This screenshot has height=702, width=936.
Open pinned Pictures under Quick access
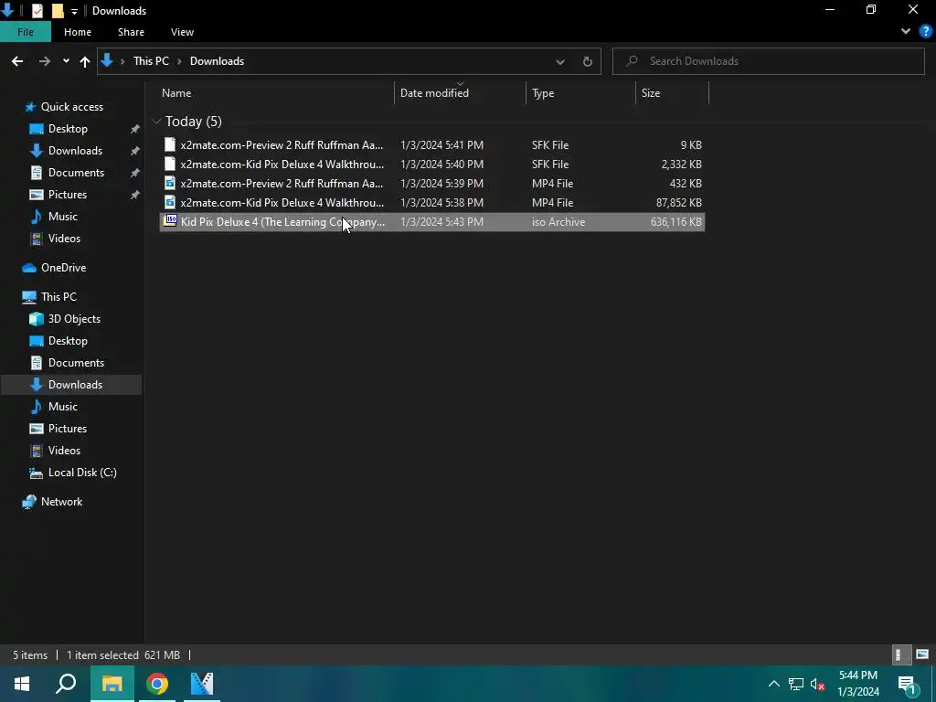(x=67, y=195)
